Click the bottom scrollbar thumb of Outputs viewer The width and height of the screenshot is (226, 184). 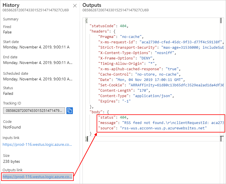point(221,139)
